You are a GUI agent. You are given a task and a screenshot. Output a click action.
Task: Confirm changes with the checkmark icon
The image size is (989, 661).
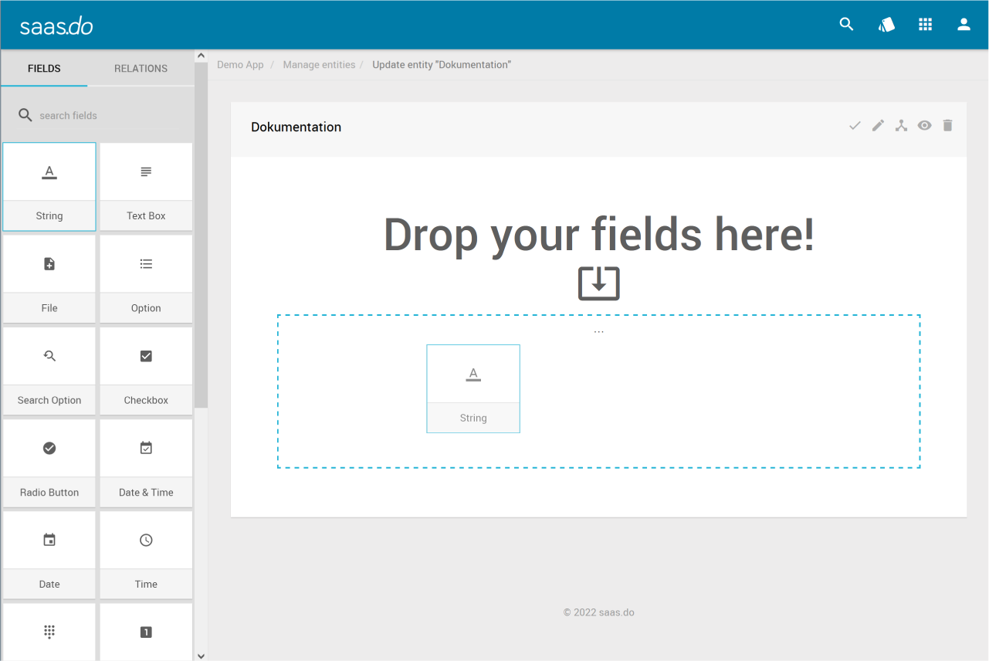pyautogui.click(x=855, y=126)
